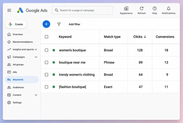This screenshot has height=123, width=183.
Task: Click the Clicks column sort arrow
Action: click(x=145, y=37)
